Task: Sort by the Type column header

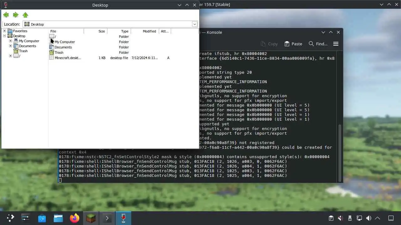Action: point(119,31)
